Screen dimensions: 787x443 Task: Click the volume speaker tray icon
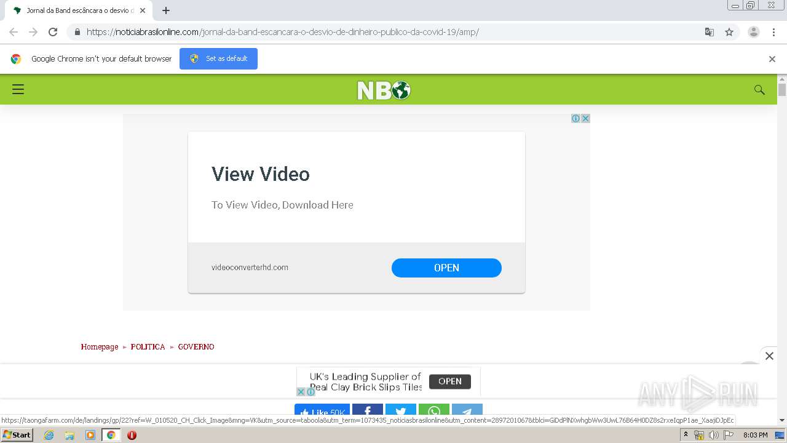coord(713,435)
